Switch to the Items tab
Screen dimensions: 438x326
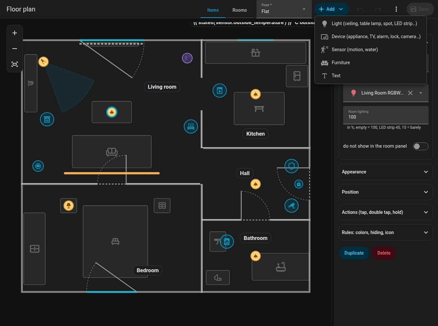(x=213, y=10)
